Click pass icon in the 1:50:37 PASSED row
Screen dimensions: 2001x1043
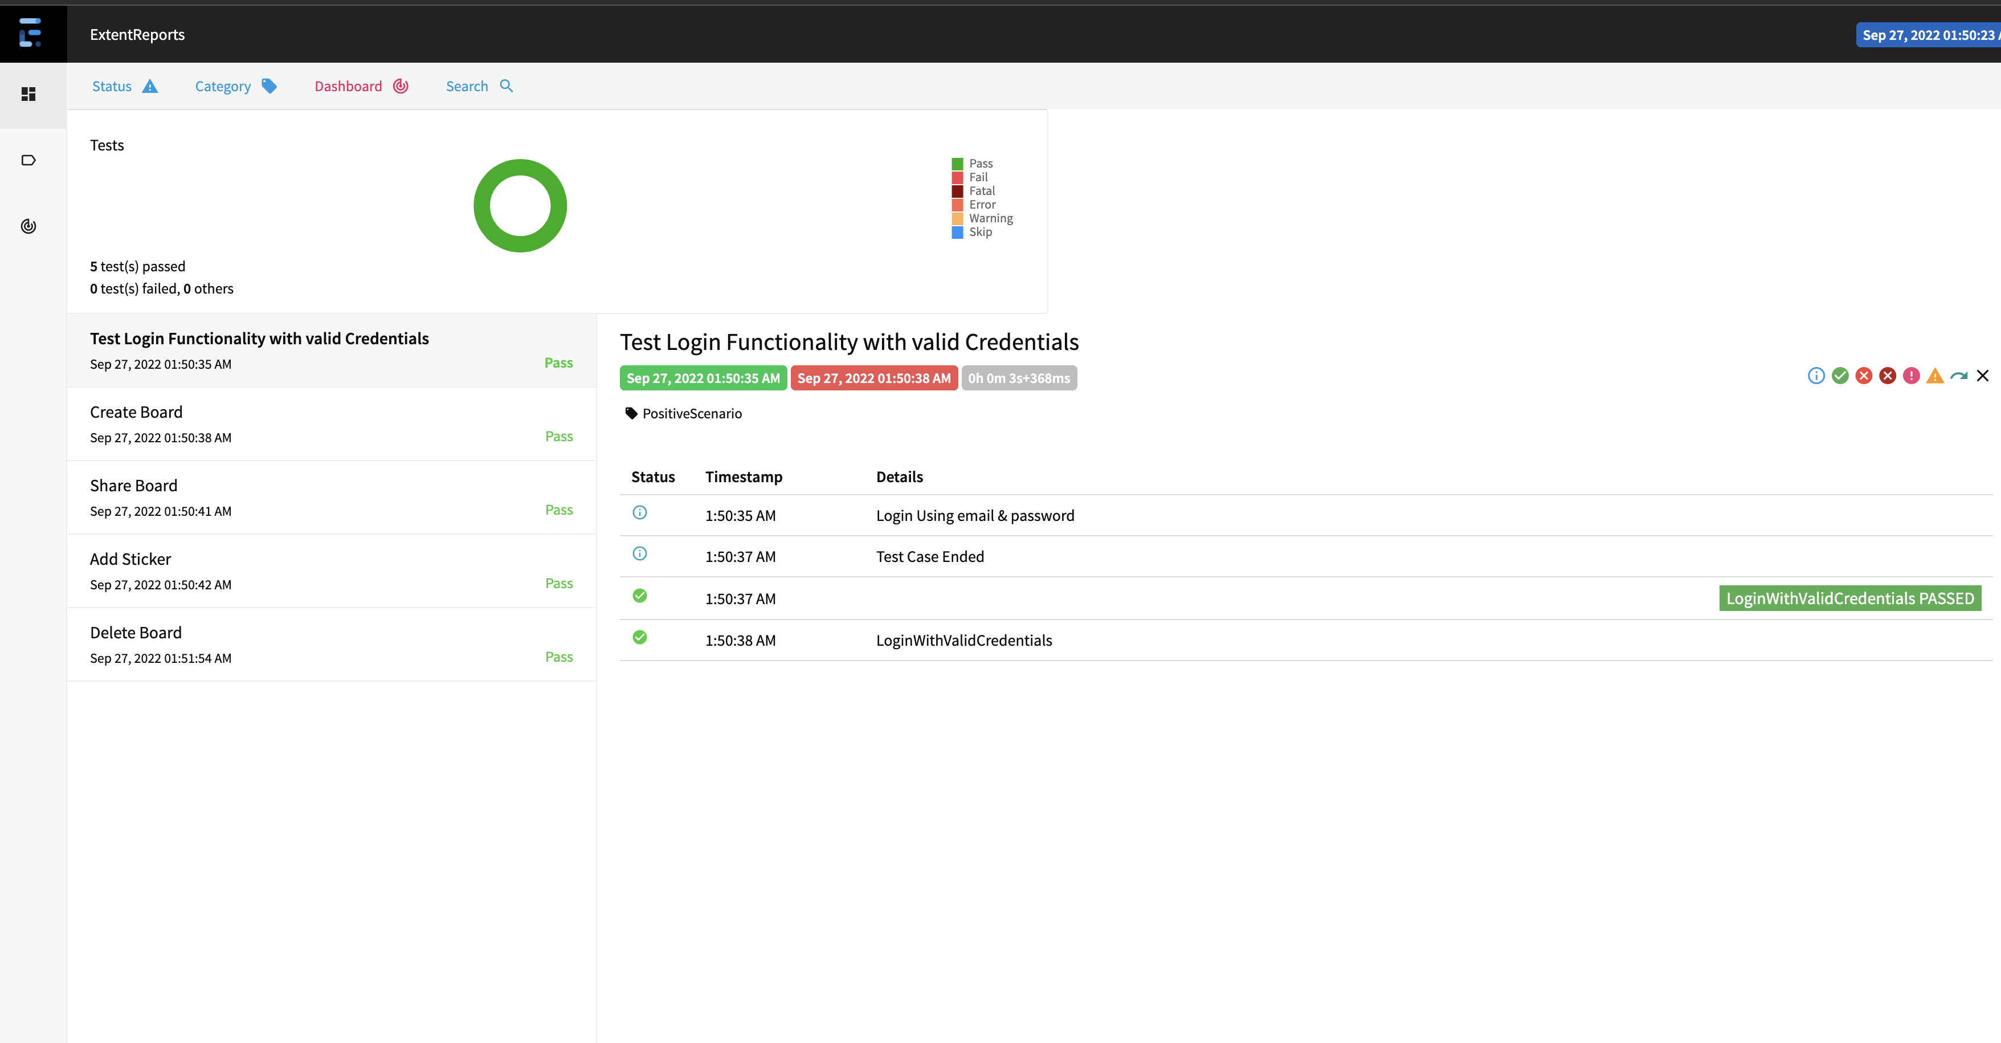click(x=639, y=596)
